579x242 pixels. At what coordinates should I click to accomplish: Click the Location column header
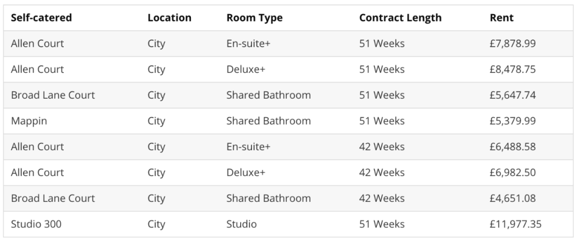pos(169,18)
